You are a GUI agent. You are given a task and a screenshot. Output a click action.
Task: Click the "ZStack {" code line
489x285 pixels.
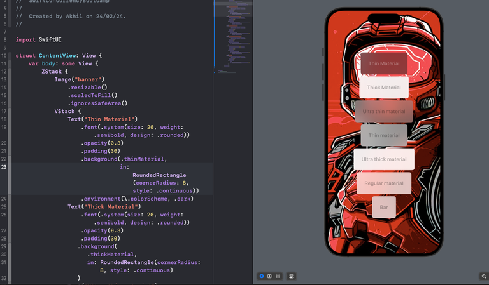click(x=55, y=72)
